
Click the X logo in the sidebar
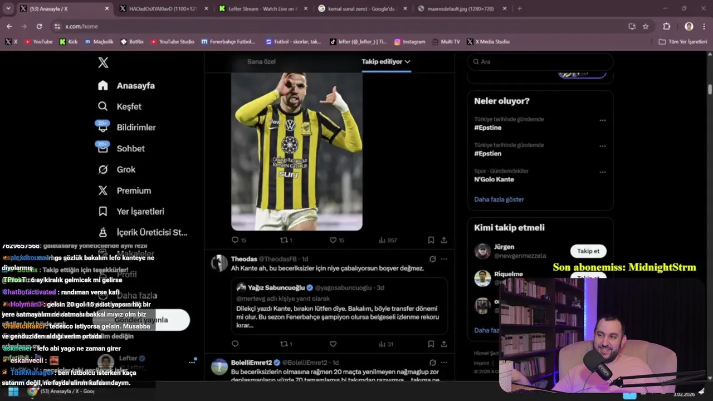[x=103, y=62]
